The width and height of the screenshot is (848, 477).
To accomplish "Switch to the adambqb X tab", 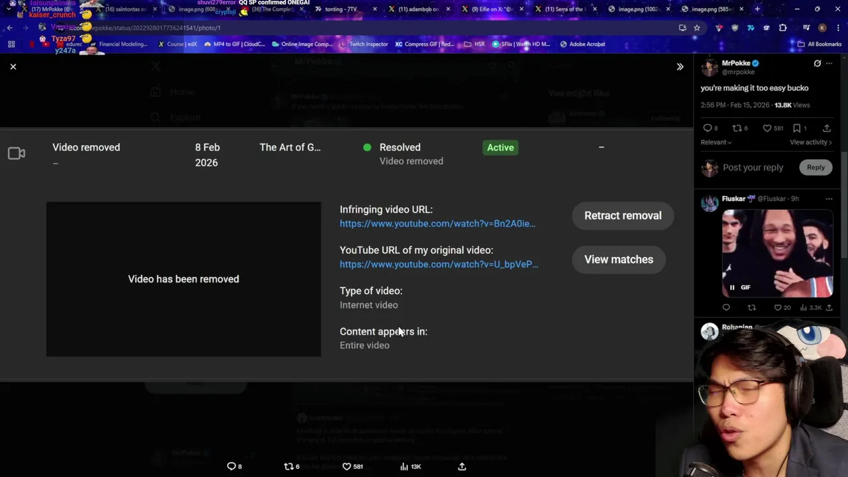I will tap(417, 9).
